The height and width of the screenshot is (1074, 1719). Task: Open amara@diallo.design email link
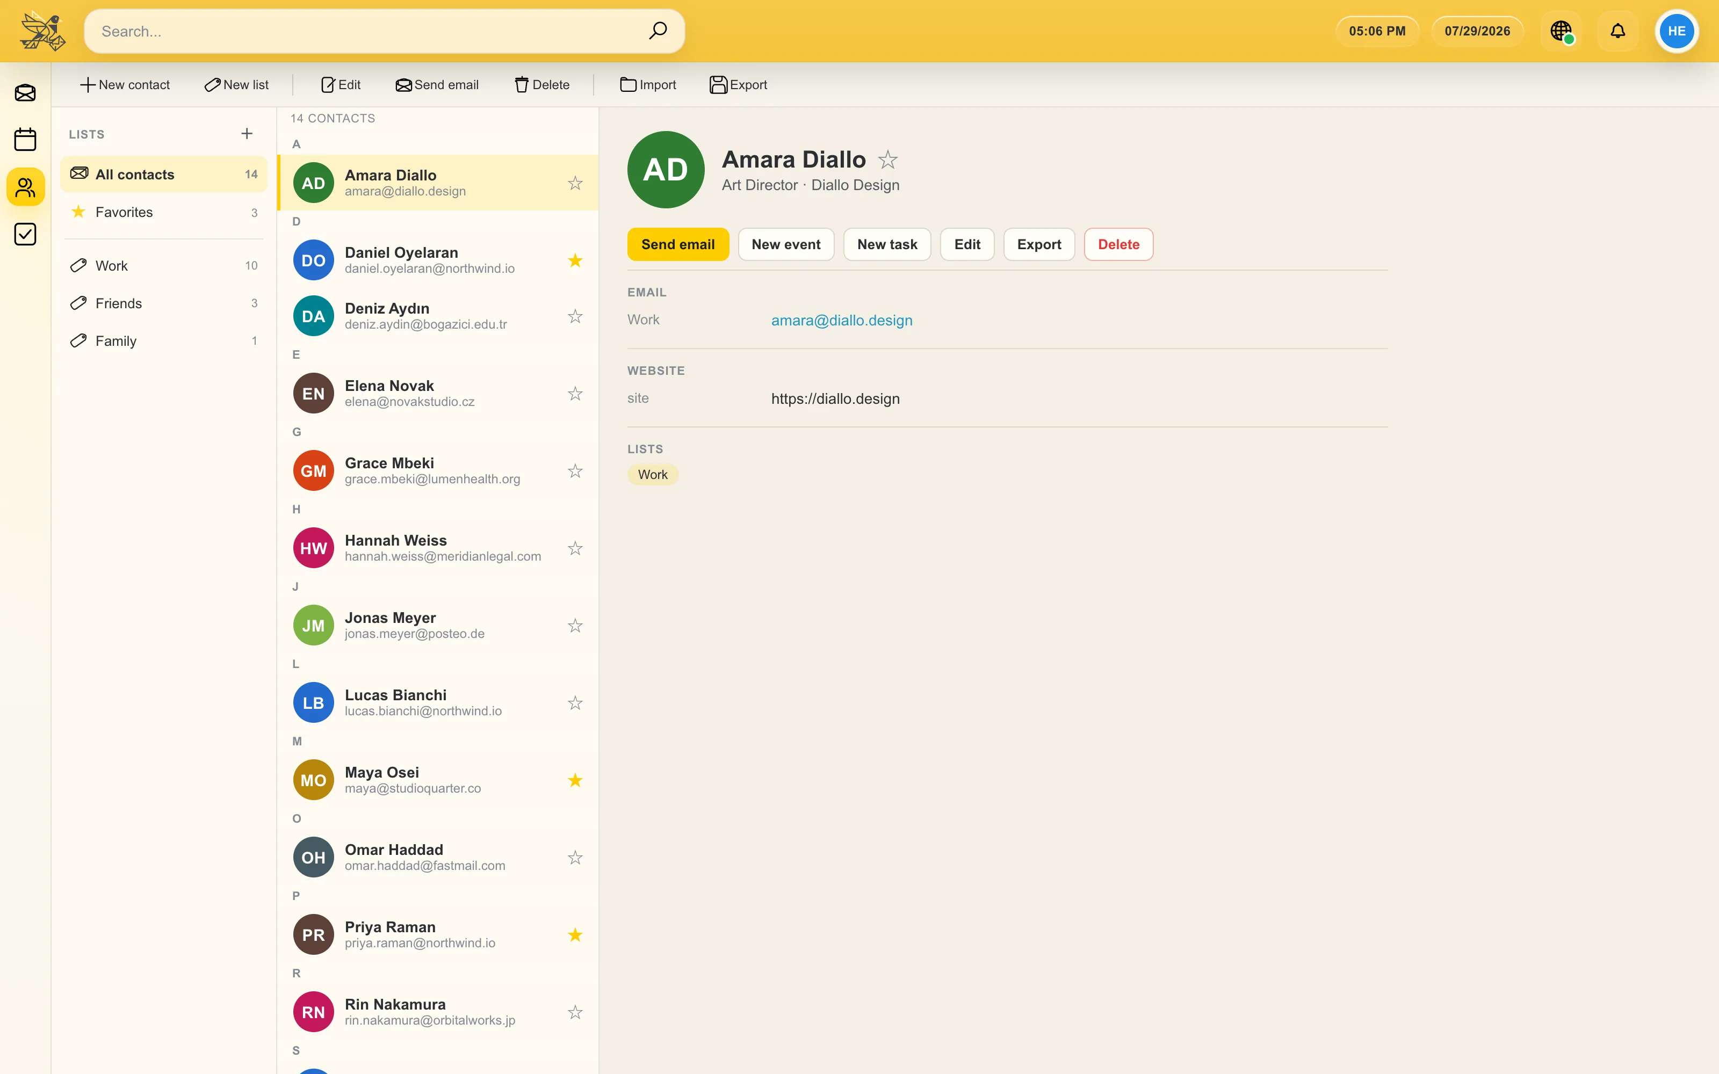pos(842,321)
